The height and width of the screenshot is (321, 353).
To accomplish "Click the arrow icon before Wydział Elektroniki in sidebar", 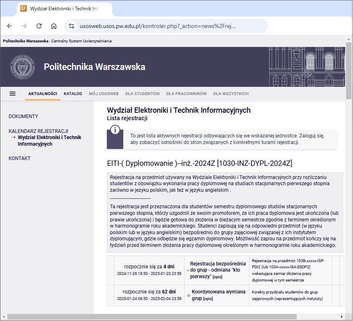I will [14, 137].
